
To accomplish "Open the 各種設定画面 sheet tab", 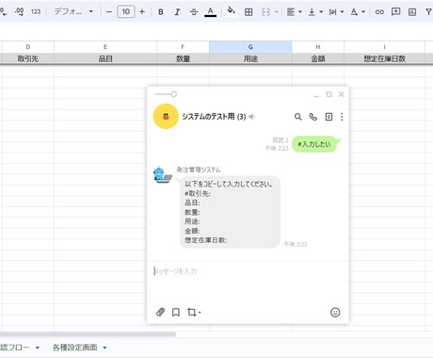I will point(74,348).
